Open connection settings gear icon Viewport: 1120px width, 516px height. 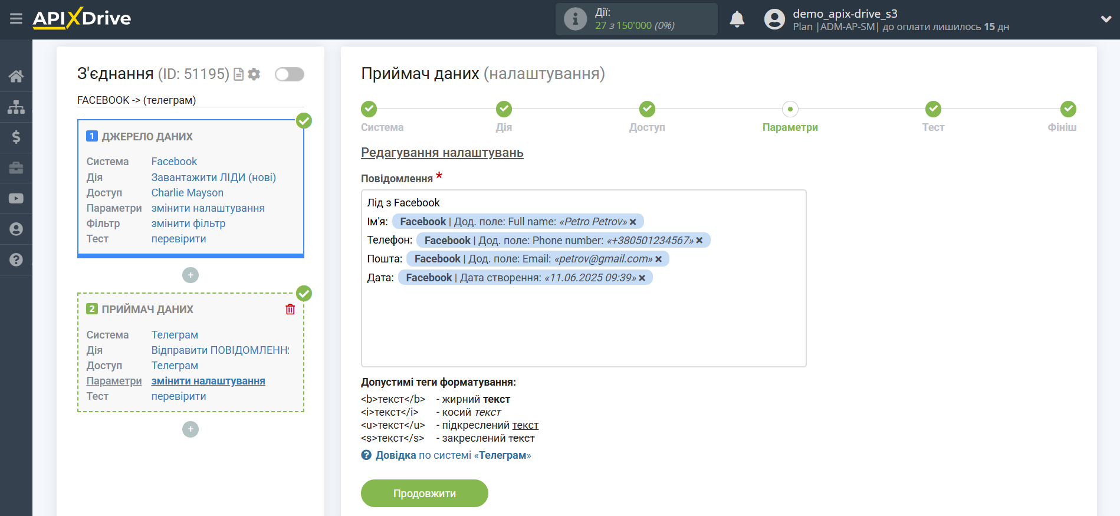254,74
